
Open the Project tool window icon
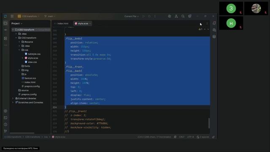point(5,23)
